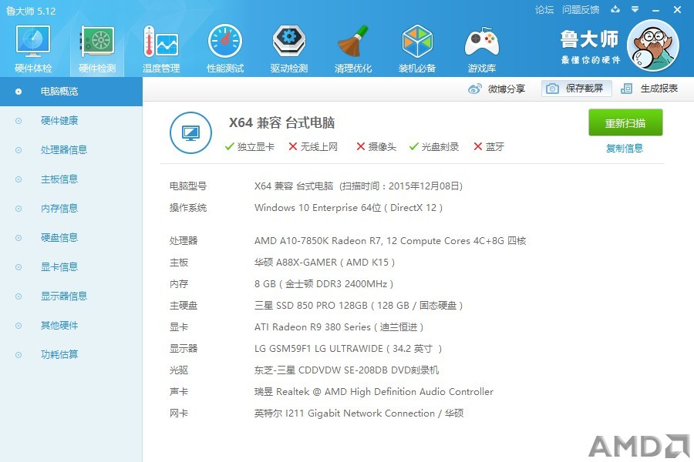Click the Weibo share icon
694x462 pixels.
(x=474, y=89)
